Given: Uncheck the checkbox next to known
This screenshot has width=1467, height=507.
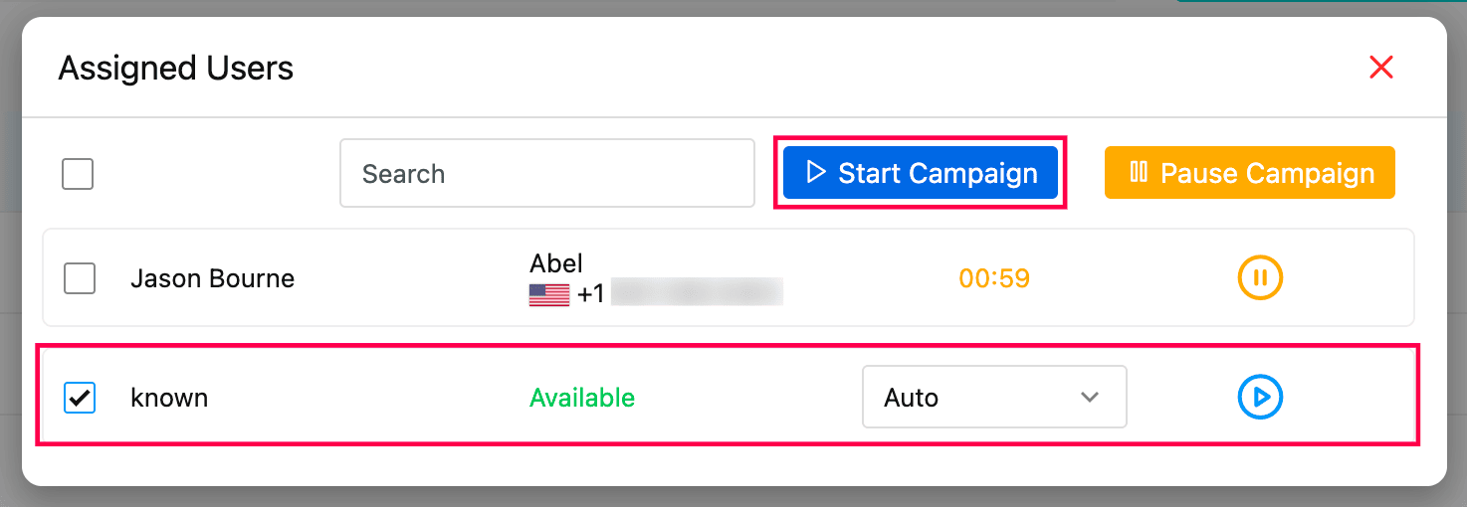Looking at the screenshot, I should (80, 398).
